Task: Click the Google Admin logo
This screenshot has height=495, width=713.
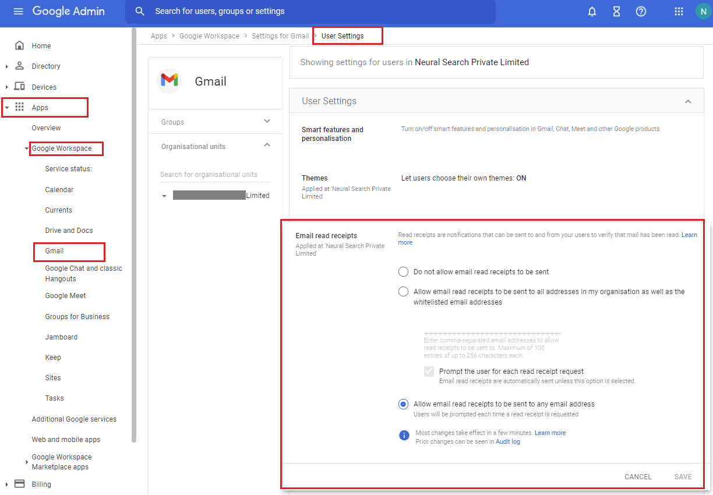Action: point(68,11)
